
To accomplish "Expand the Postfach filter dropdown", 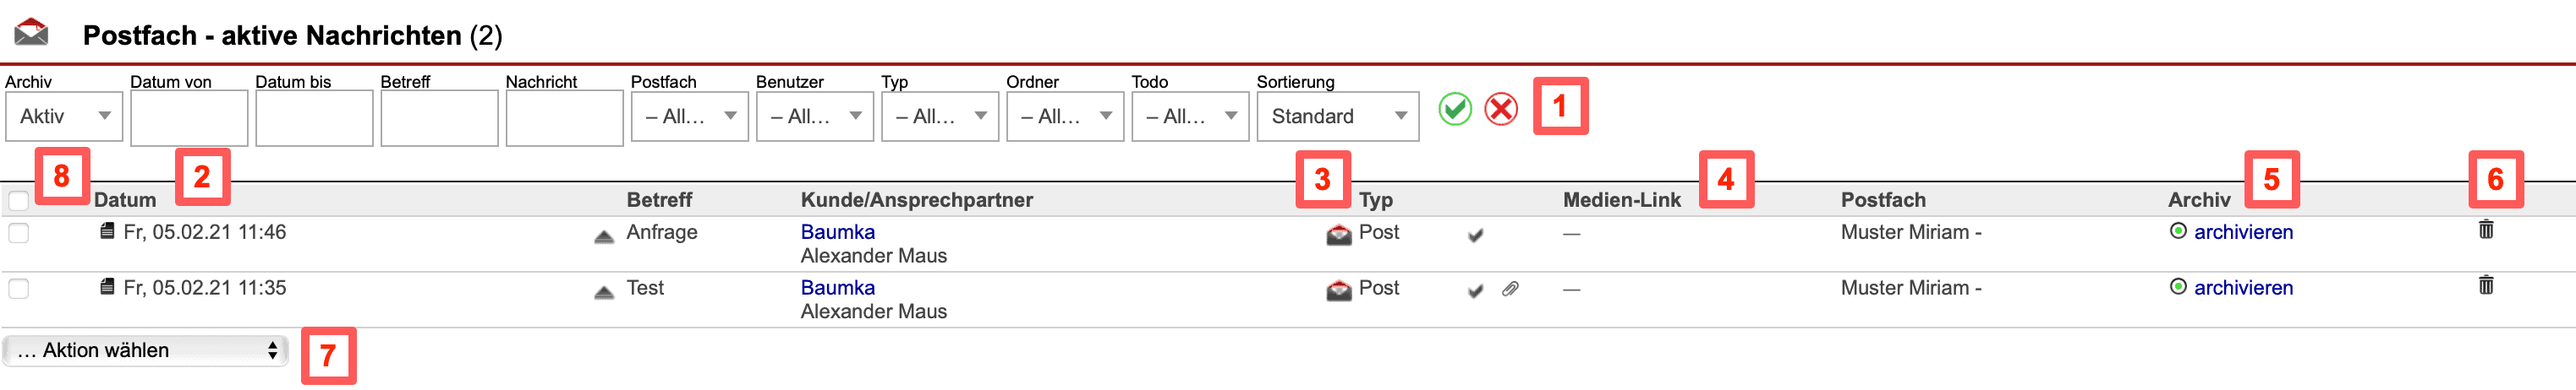I will pos(689,116).
